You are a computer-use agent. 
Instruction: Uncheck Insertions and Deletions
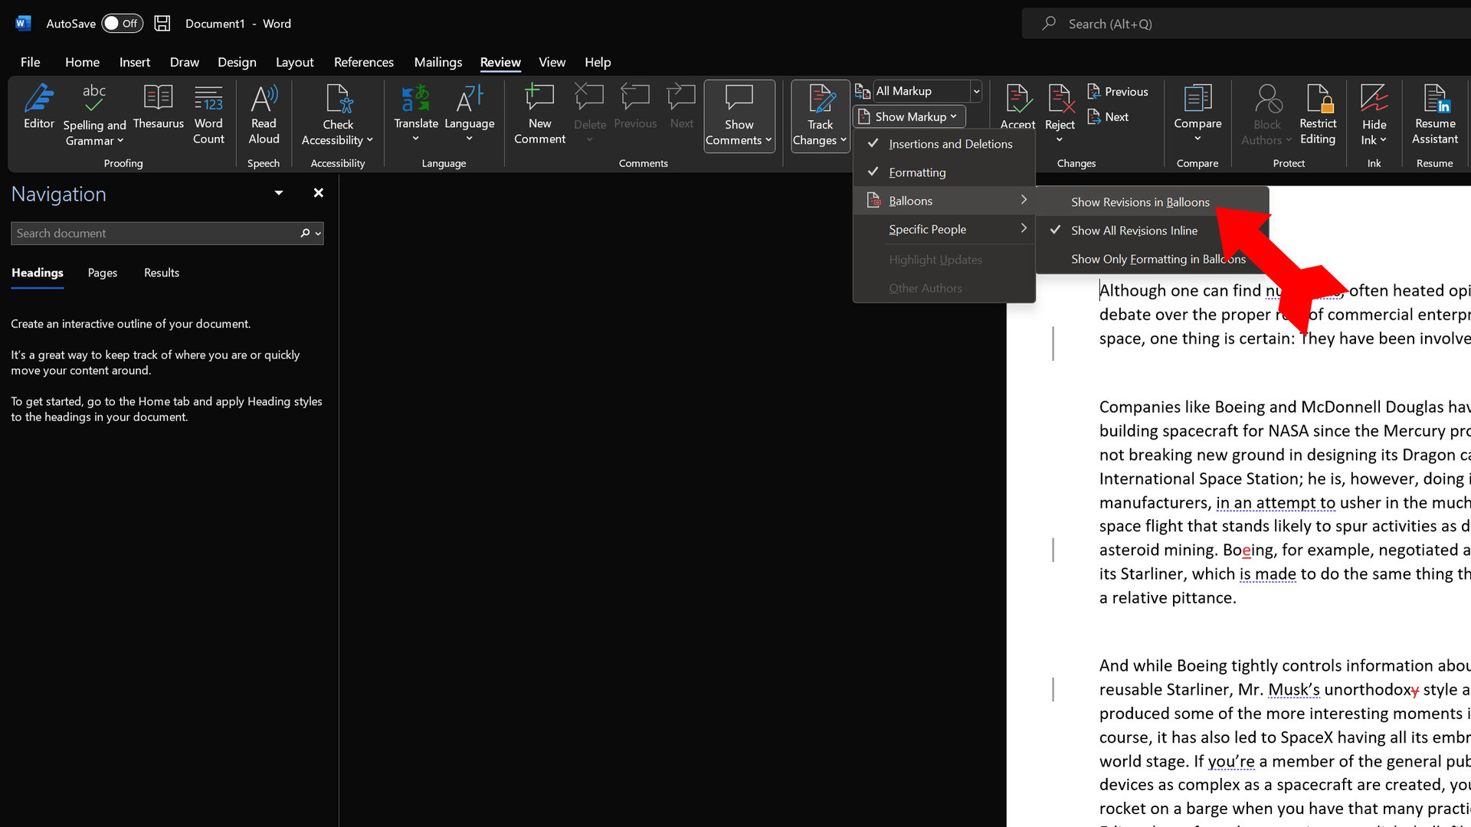tap(950, 144)
